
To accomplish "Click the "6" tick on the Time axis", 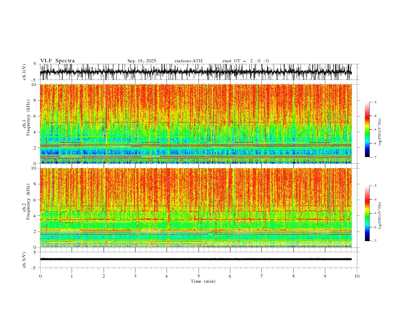I will tap(230, 276).
